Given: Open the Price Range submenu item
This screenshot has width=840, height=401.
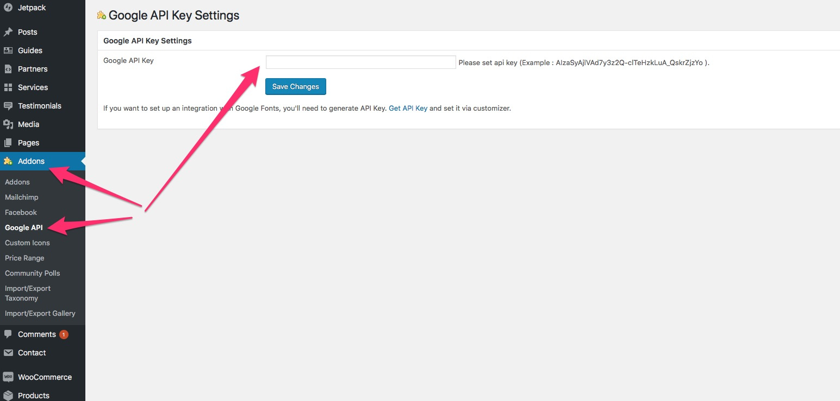Looking at the screenshot, I should pos(24,258).
